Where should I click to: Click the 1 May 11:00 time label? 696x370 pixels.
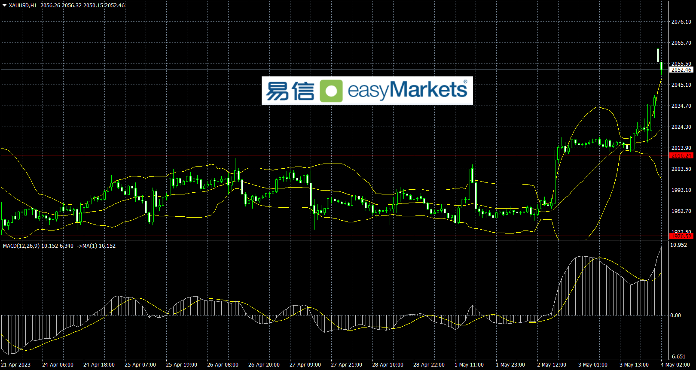tap(469, 365)
